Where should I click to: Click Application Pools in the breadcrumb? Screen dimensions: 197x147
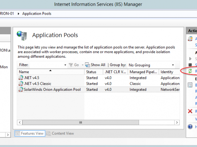(37, 13)
